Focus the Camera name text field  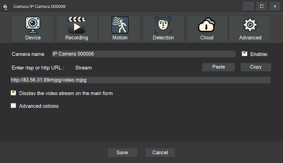(x=144, y=54)
